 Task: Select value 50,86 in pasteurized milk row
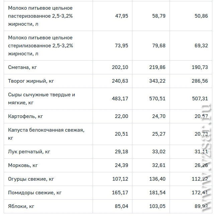click(x=201, y=16)
